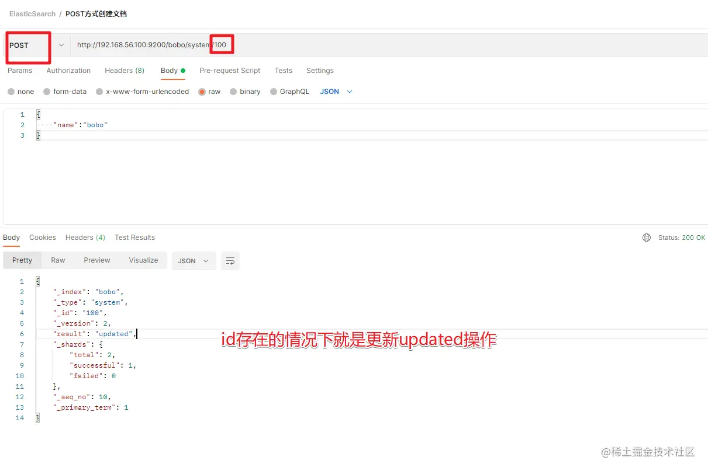Open the response JSON format dropdown
This screenshot has width=708, height=471.
194,261
